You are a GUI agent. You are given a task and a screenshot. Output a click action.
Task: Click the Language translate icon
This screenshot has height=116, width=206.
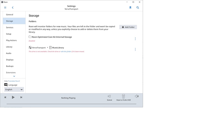coord(6,85)
